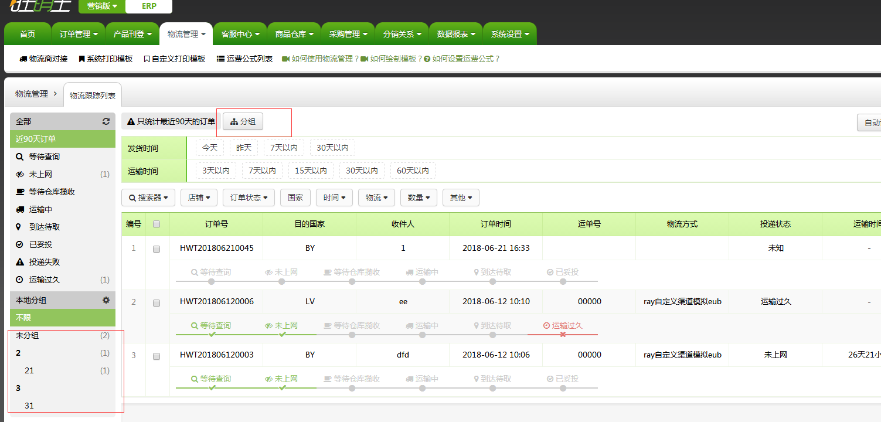
Task: Click the bookmark outline icon of 自定义打印模板
Action: [147, 59]
